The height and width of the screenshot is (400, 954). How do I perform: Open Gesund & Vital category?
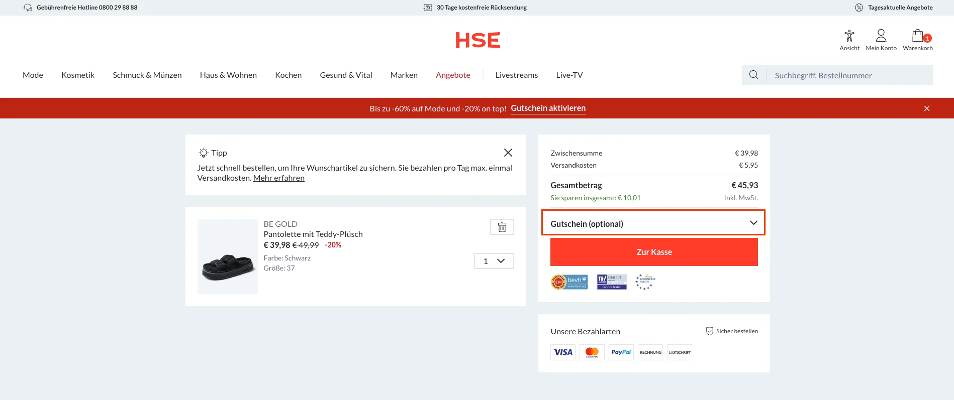[x=346, y=75]
